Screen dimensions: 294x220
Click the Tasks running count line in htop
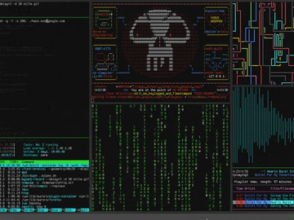pyautogui.click(x=41, y=144)
